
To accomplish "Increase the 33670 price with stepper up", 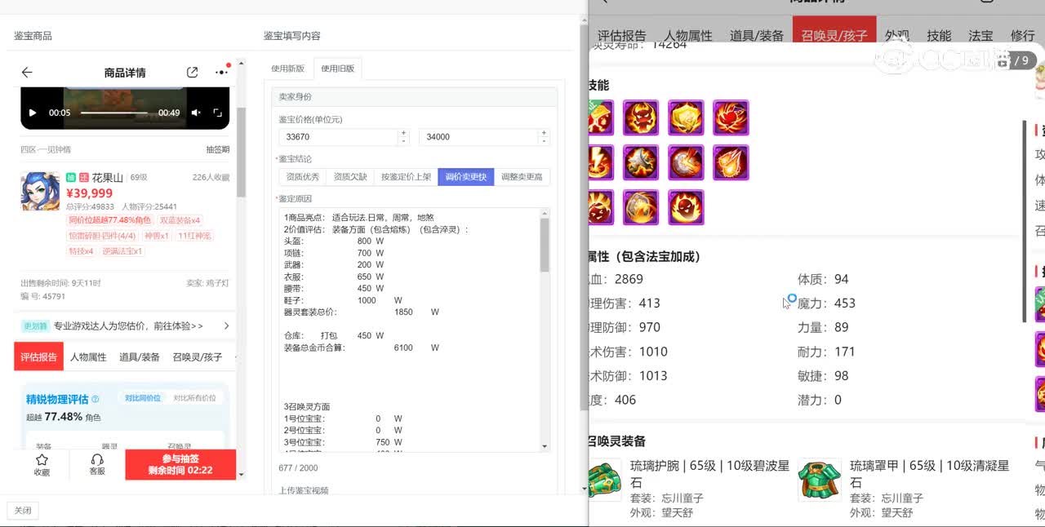I will (x=403, y=132).
